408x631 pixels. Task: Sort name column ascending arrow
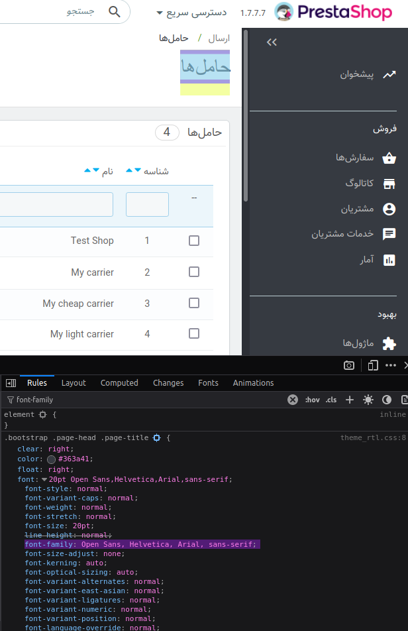87,170
